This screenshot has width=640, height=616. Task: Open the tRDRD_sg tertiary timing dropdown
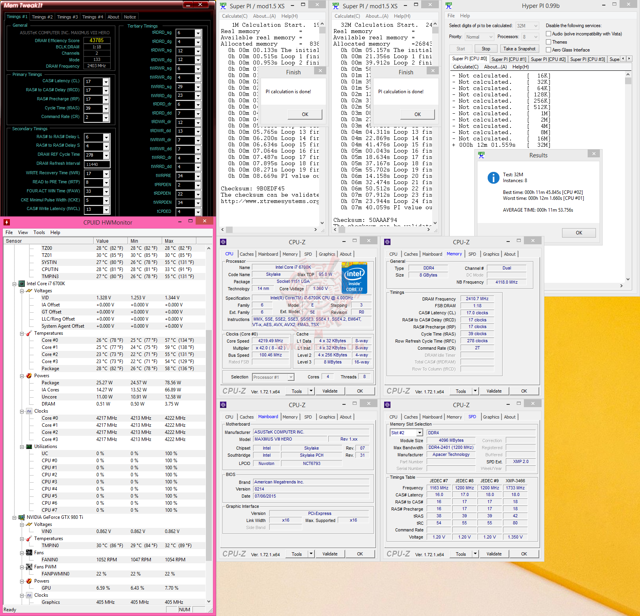198,33
